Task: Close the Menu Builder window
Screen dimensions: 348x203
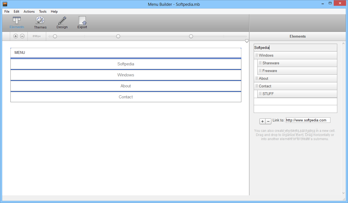Action: (x=340, y=3)
